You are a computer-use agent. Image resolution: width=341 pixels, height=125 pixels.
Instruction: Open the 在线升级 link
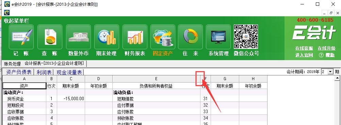coord(326,48)
